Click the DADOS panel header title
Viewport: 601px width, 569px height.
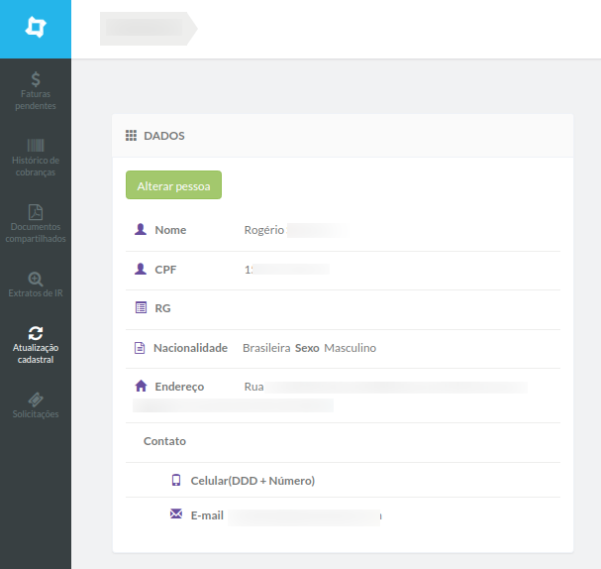[164, 136]
